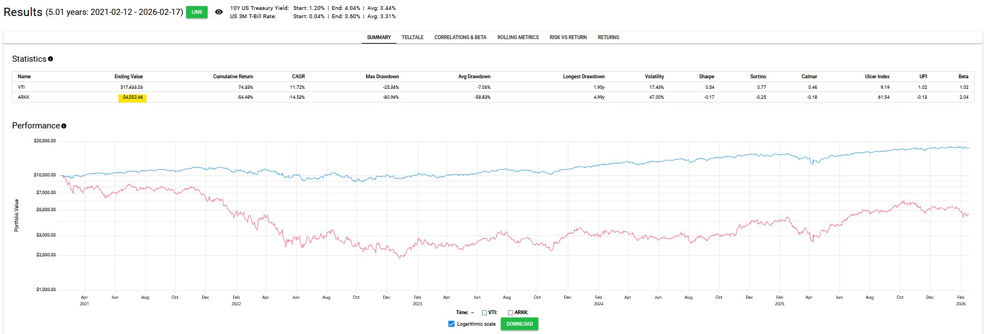Screen dimensions: 984x334
Task: Click ARKK beta value 2.04
Action: point(964,97)
